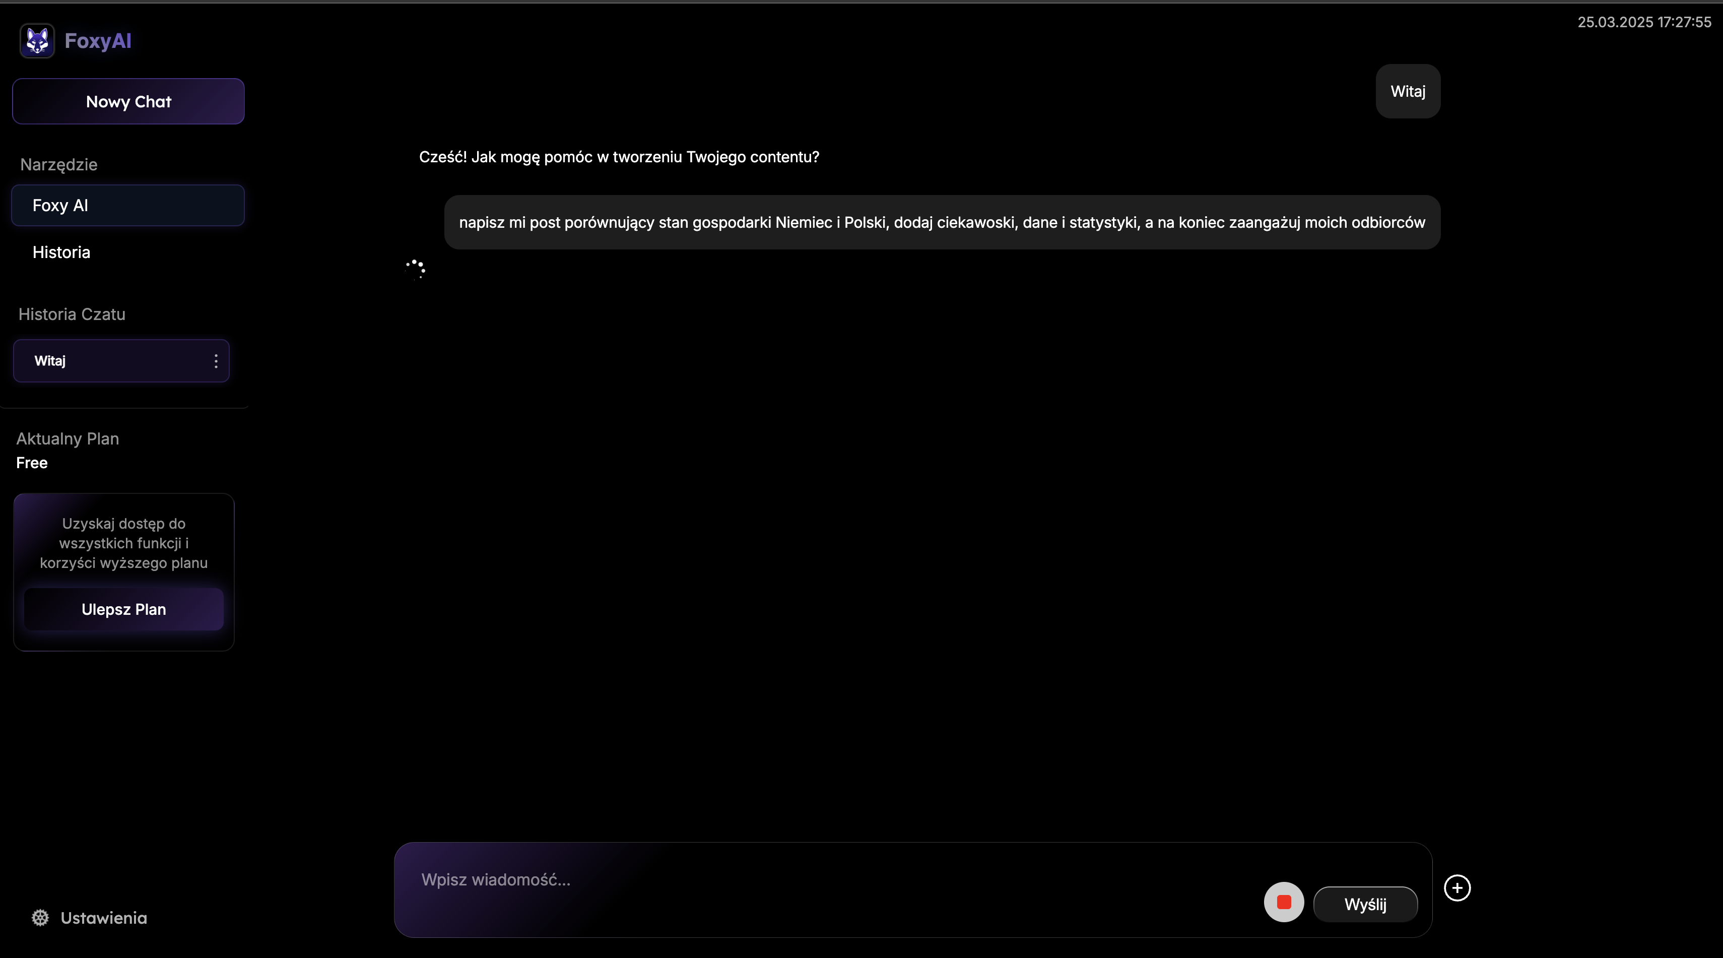Open Ustawienia settings label
This screenshot has width=1723, height=958.
point(104,918)
